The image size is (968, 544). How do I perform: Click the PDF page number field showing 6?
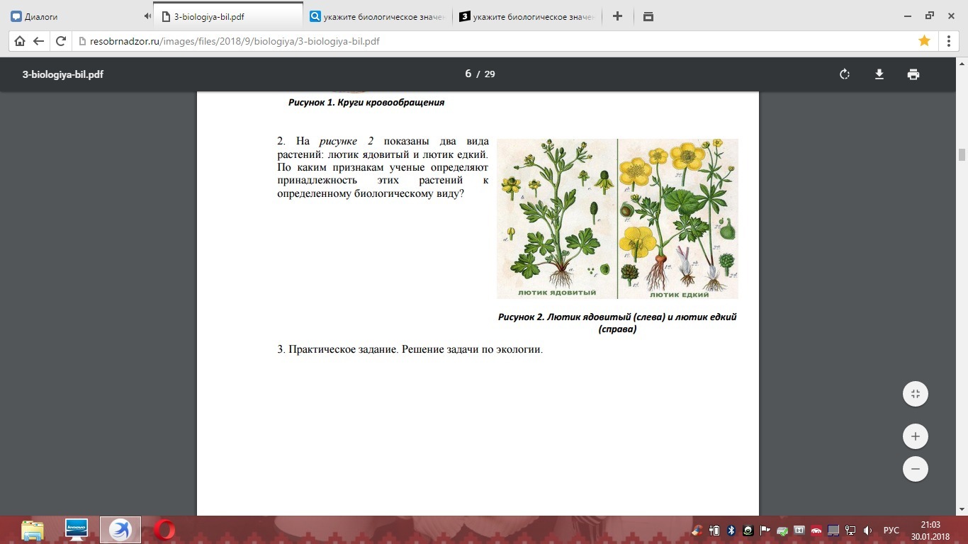[468, 74]
